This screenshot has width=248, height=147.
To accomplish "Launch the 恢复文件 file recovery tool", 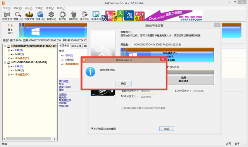I will (x=29, y=16).
